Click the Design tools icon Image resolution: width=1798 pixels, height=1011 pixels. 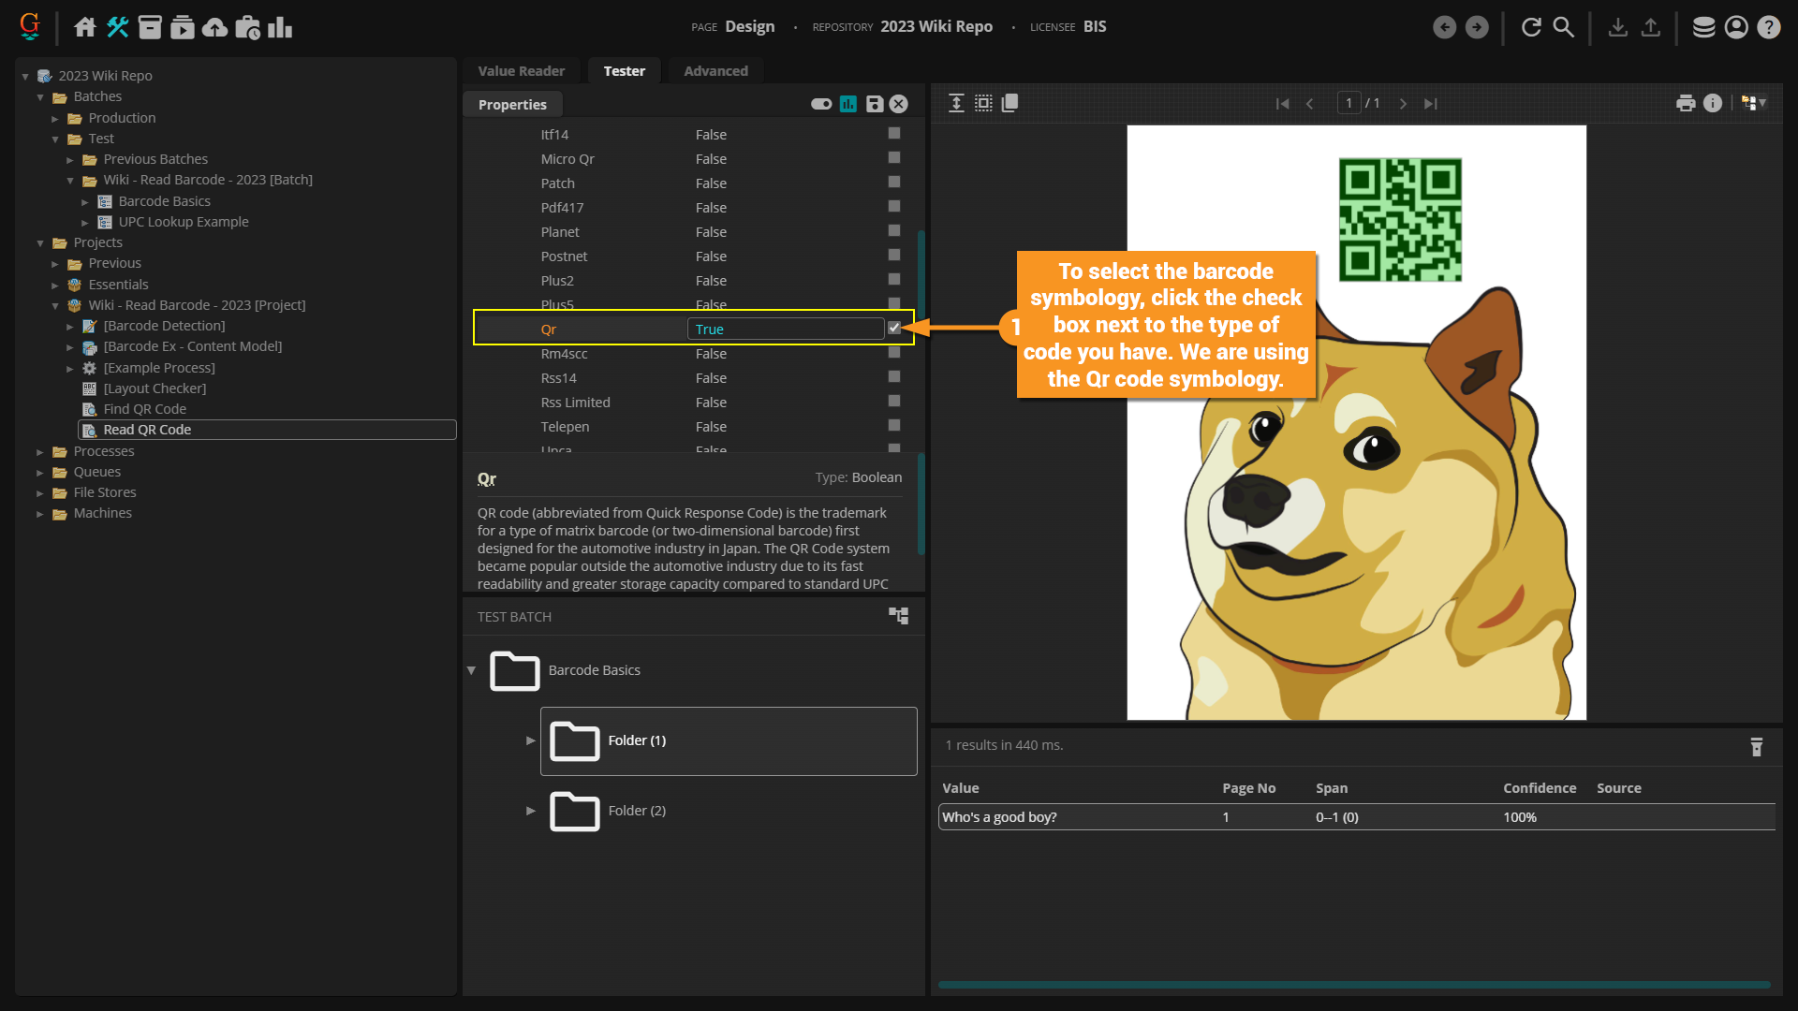pyautogui.click(x=117, y=27)
